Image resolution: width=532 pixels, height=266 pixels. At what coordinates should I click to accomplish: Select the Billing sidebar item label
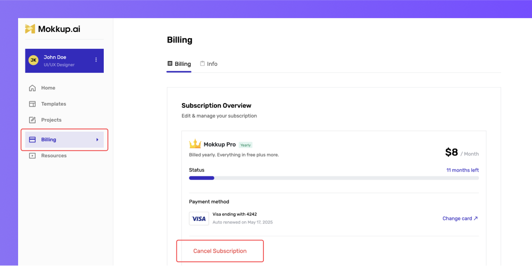48,140
